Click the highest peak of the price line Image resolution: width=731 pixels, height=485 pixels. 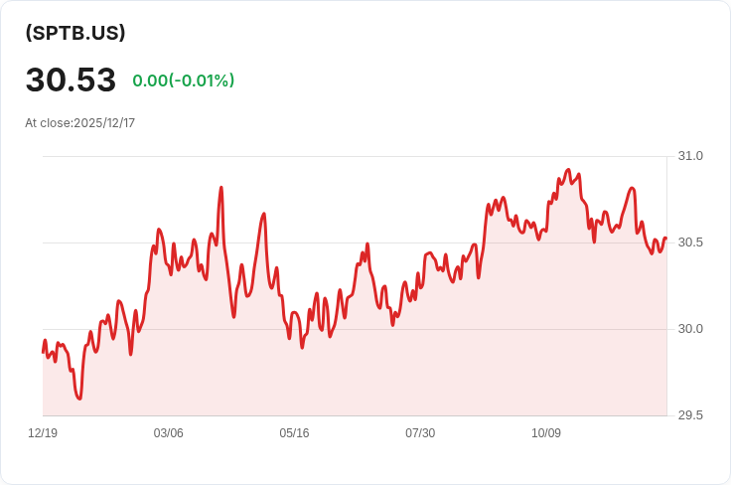pos(568,170)
